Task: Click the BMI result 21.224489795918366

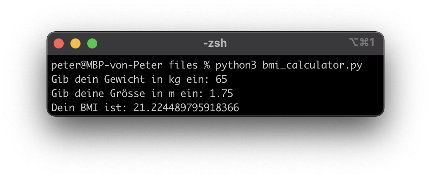Action: coord(186,108)
